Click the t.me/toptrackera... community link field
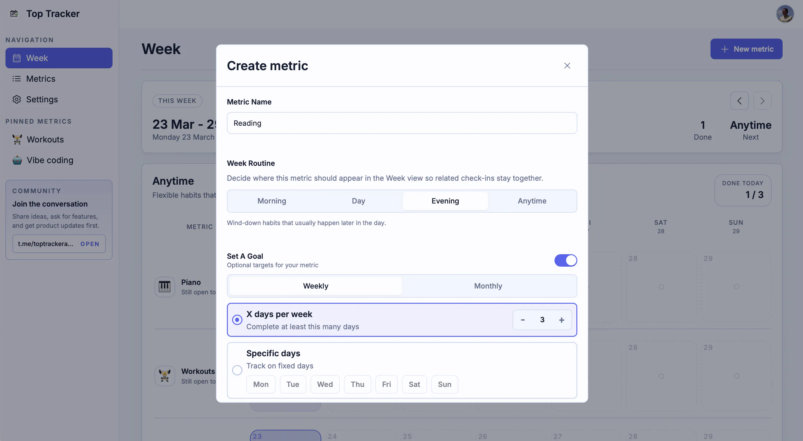803x441 pixels. (59, 244)
